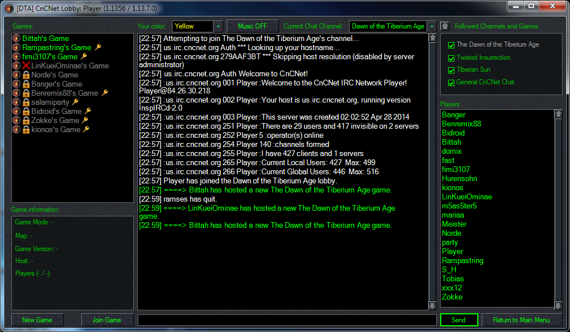Click the padlock icon on Zokke's Game
The height and width of the screenshot is (332, 570).
pyautogui.click(x=26, y=120)
